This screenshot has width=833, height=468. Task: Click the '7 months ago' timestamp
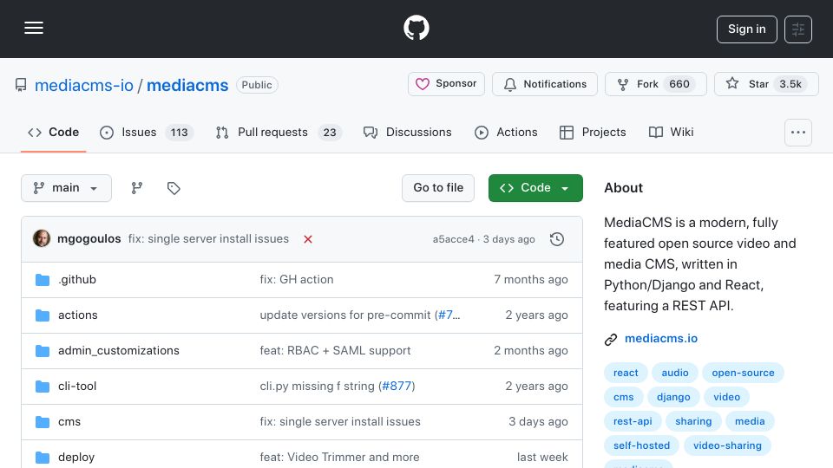point(531,280)
